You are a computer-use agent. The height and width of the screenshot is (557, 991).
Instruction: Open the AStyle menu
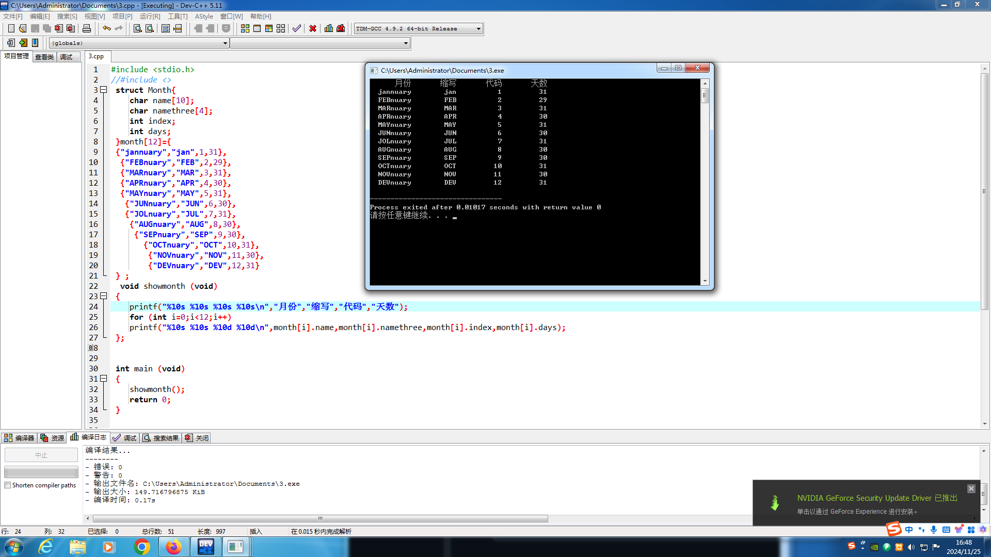[203, 17]
